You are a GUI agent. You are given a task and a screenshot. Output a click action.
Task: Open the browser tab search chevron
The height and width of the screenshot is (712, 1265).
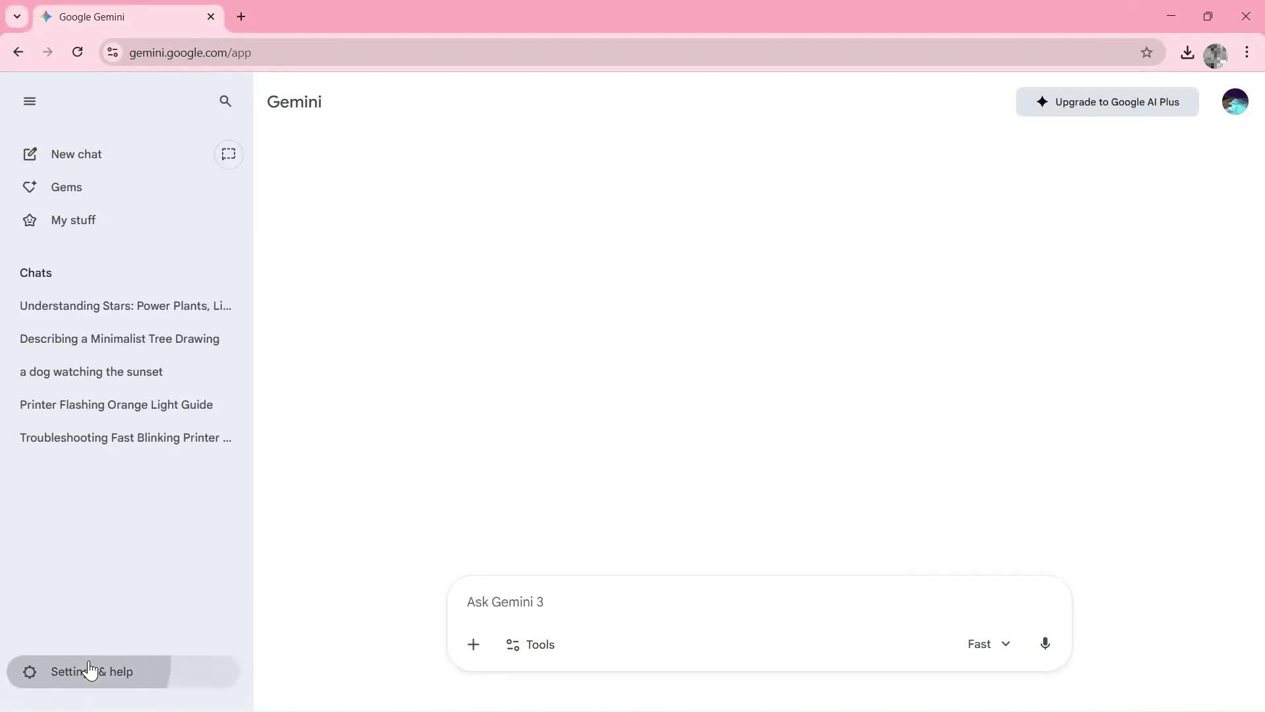(x=16, y=16)
